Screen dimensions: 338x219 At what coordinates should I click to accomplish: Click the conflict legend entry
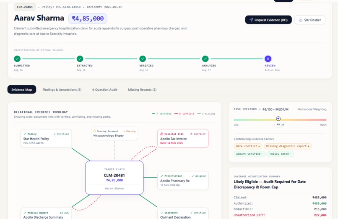point(184,113)
